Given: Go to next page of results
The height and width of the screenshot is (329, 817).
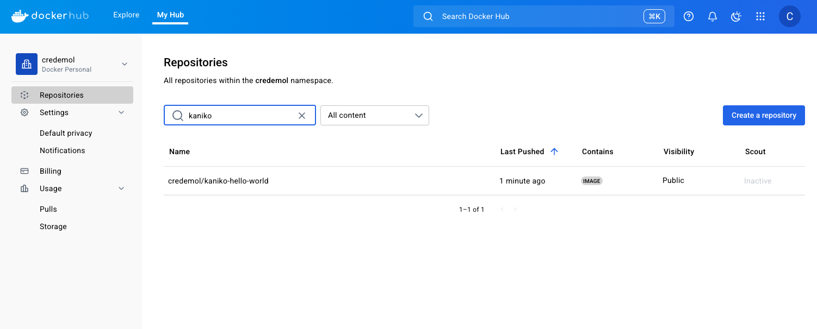Looking at the screenshot, I should pyautogui.click(x=515, y=210).
